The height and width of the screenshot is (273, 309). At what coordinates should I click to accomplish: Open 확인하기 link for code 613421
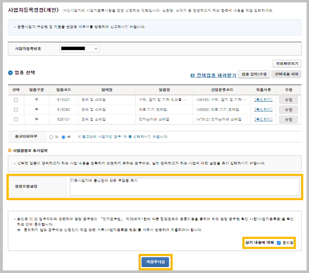coord(263,100)
